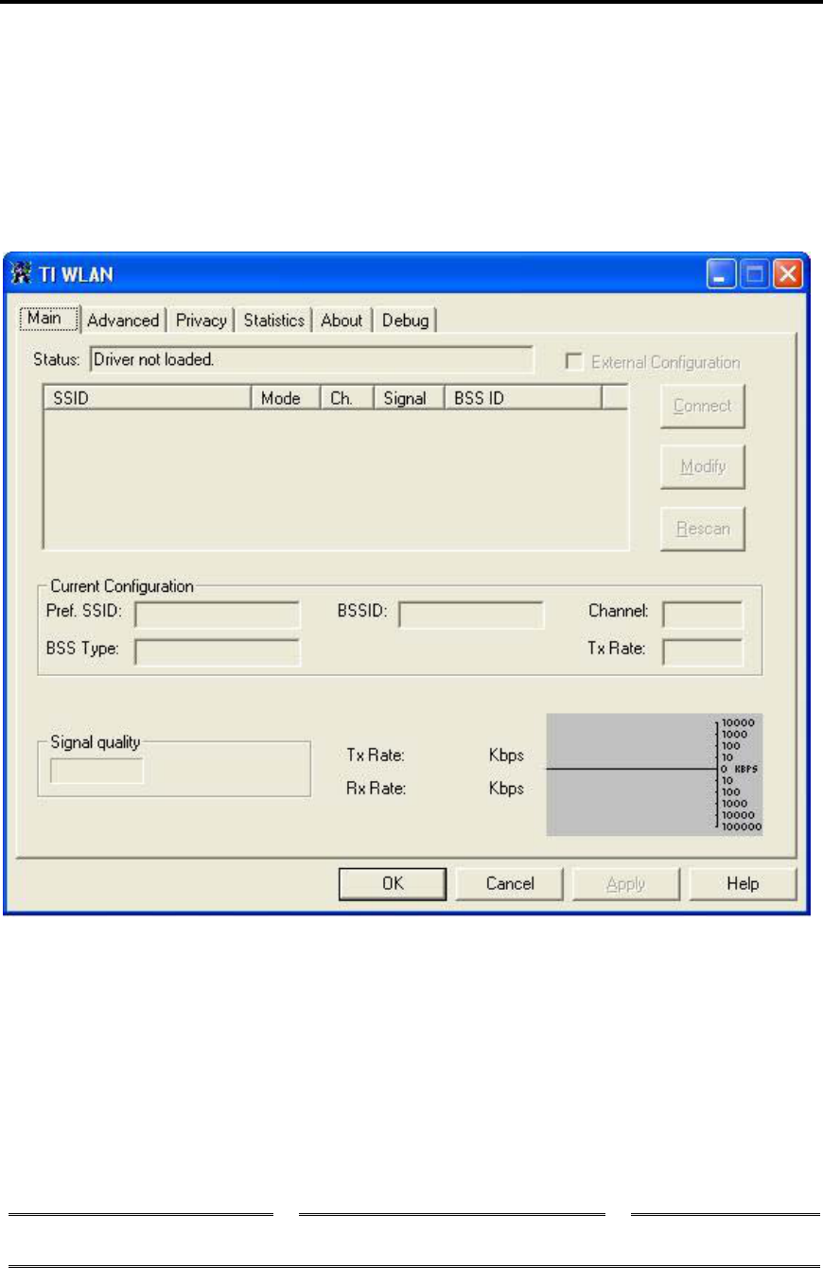Viewport: 823px width, 1268px height.
Task: Click the Signal quality indicator bar
Action: click(96, 771)
